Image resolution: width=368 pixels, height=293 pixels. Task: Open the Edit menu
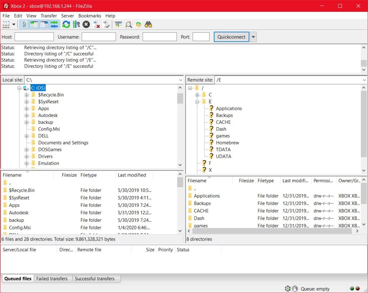click(x=18, y=16)
